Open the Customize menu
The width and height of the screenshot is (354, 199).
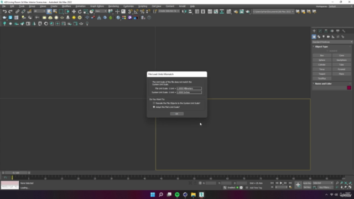coord(128,6)
